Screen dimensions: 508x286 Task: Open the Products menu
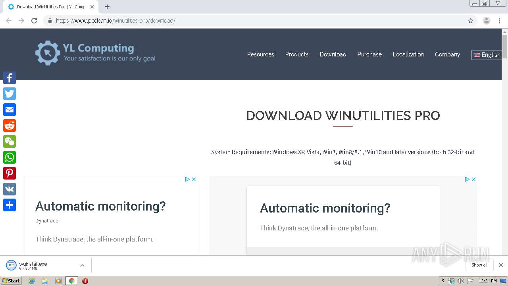[x=297, y=54]
